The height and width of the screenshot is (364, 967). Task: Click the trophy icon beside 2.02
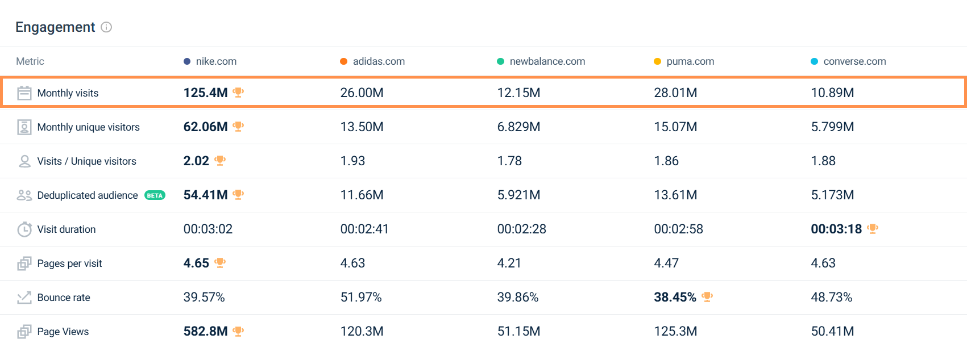(220, 161)
